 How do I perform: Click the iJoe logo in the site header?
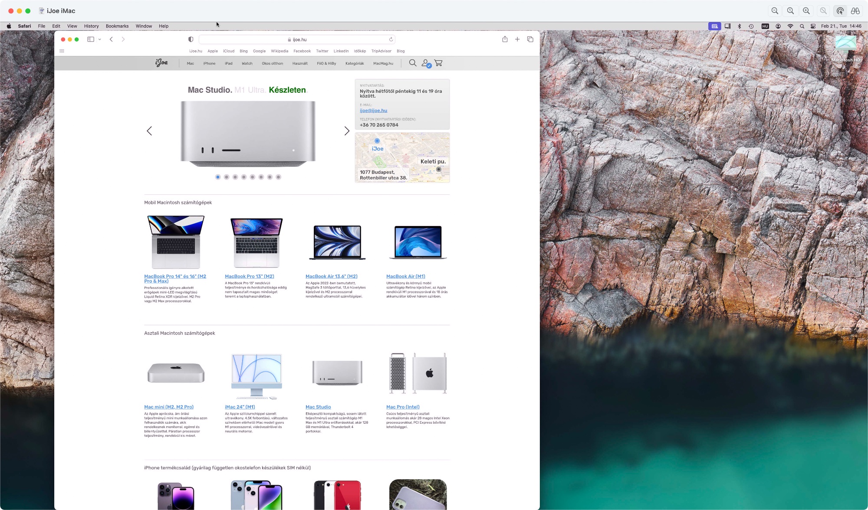tap(161, 63)
